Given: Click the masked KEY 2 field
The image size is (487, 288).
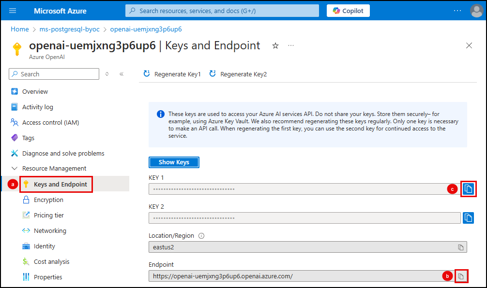Looking at the screenshot, I should (x=304, y=218).
